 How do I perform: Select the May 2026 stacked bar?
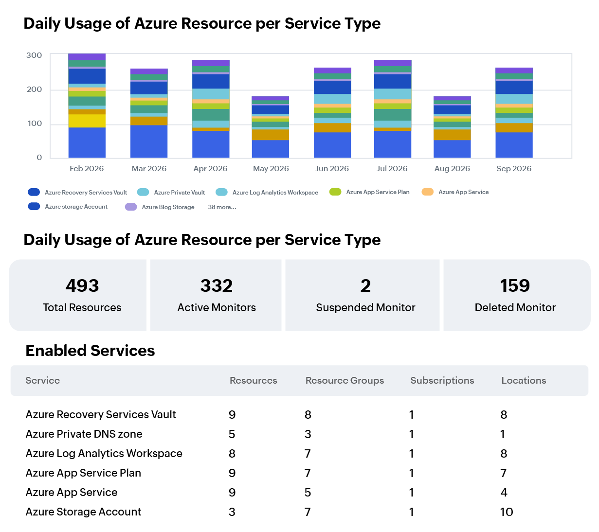pos(271,127)
